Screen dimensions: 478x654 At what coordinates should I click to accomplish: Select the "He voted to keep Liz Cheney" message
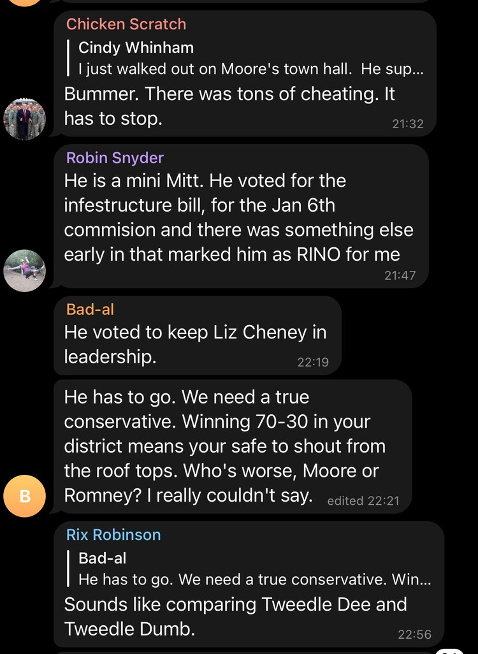click(195, 344)
